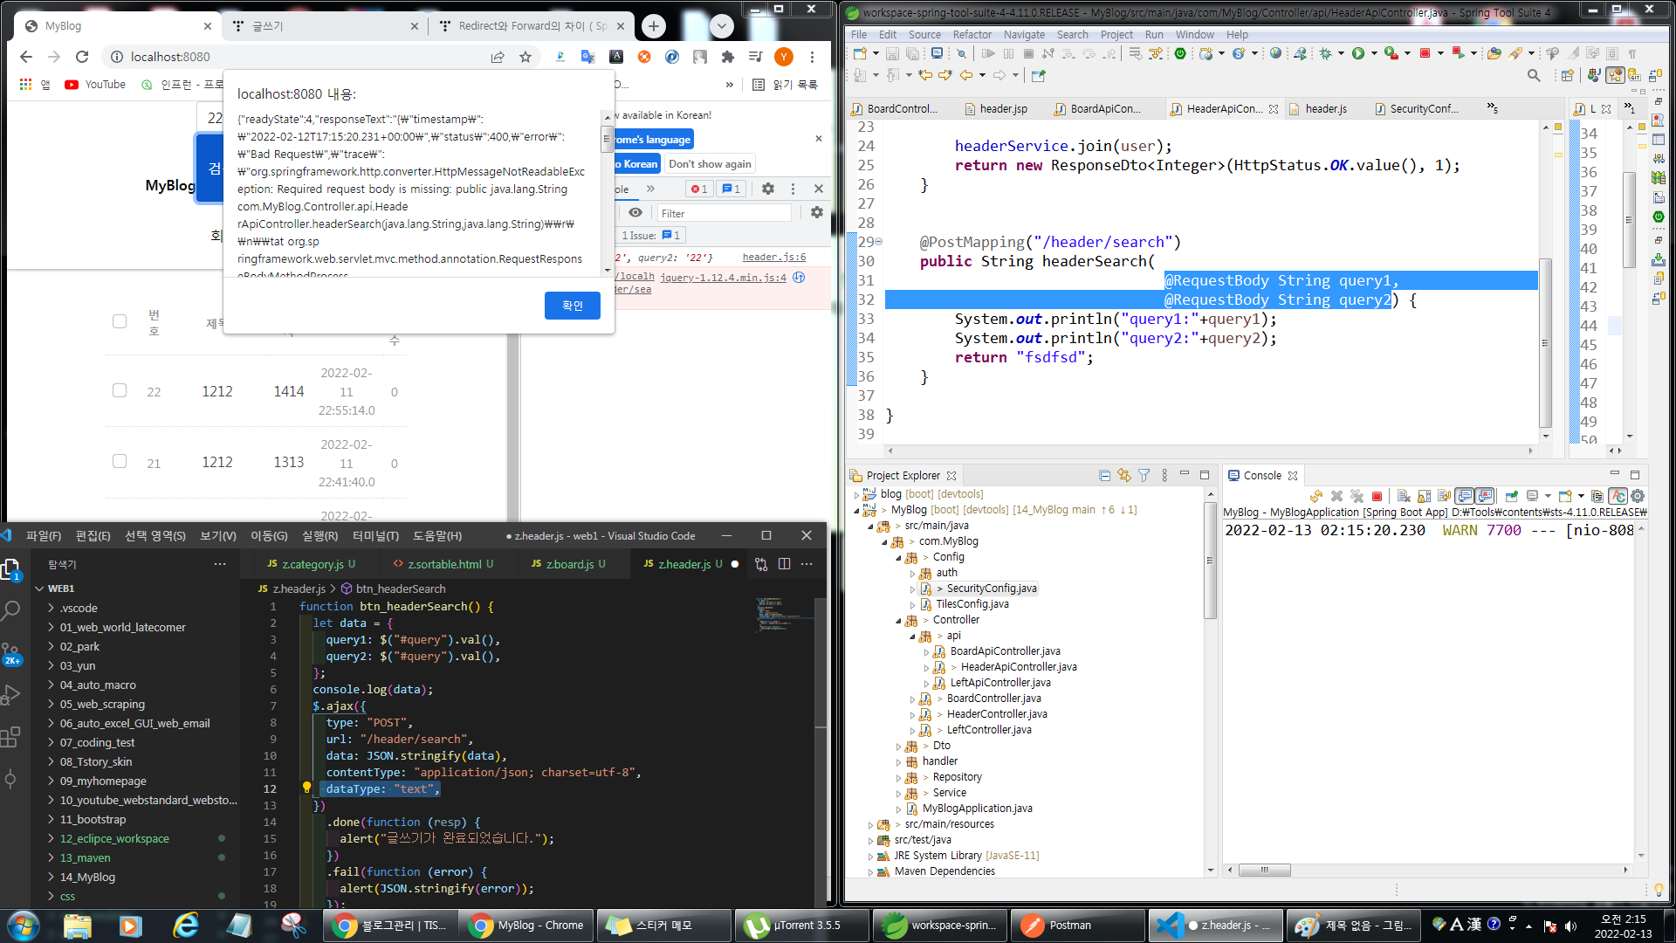This screenshot has width=1676, height=943.
Task: Bookmark this page with the star icon
Action: point(525,57)
